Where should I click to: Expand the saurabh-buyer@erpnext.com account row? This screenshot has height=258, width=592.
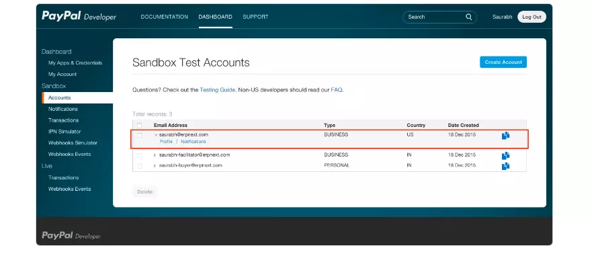pyautogui.click(x=155, y=166)
